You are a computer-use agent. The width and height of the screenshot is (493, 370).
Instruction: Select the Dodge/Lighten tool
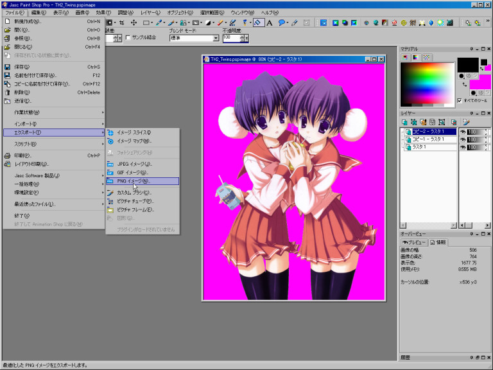[208, 22]
